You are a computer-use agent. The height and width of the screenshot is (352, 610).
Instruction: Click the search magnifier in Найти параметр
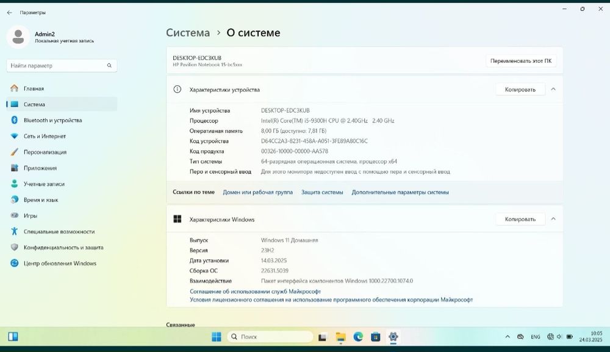pyautogui.click(x=109, y=65)
